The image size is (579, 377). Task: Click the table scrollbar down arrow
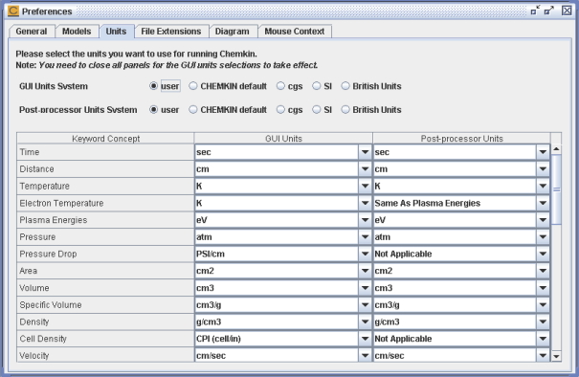coord(556,357)
